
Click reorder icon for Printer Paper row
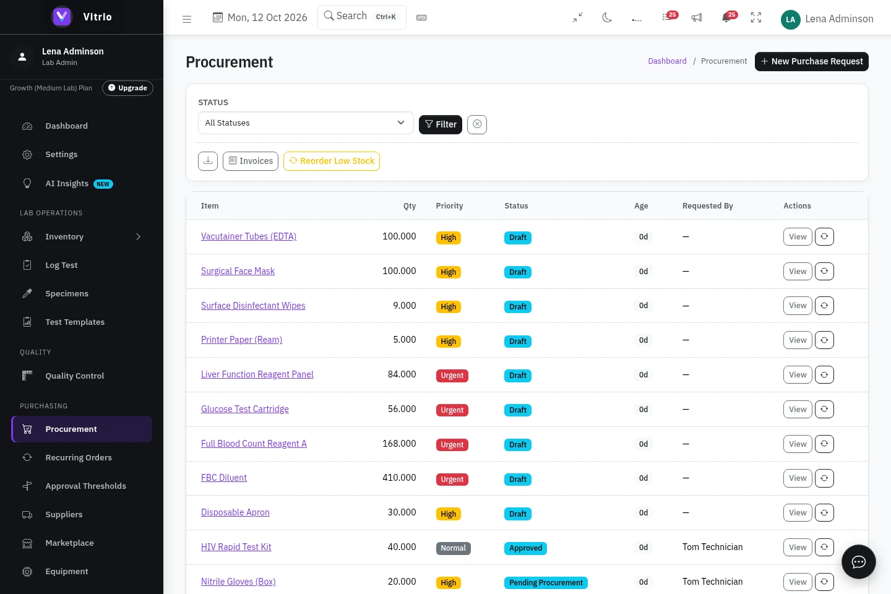tap(824, 340)
